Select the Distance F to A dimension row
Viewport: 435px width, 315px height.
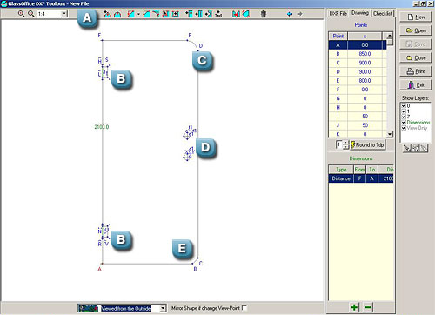(361, 178)
